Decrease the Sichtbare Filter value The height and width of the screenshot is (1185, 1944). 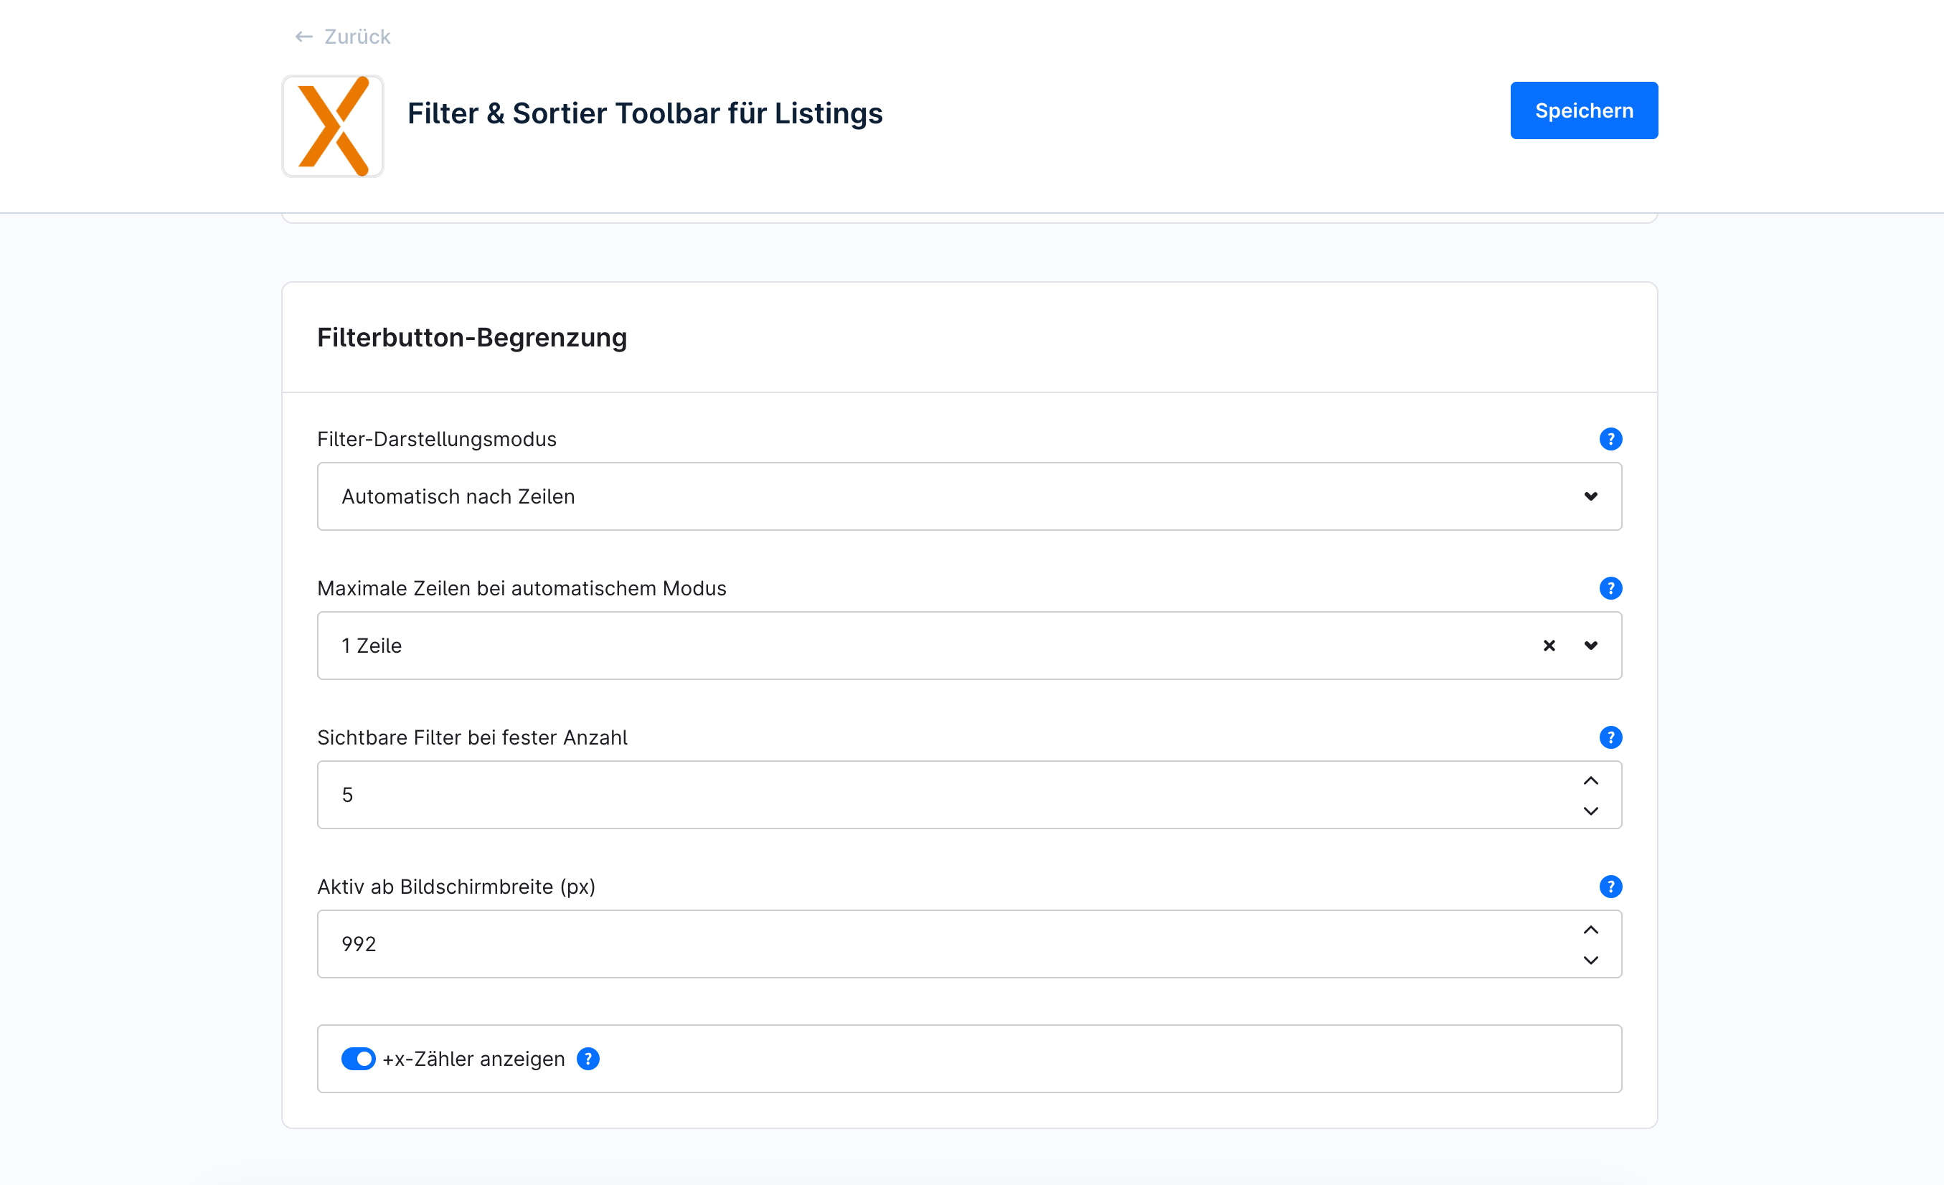(1590, 811)
